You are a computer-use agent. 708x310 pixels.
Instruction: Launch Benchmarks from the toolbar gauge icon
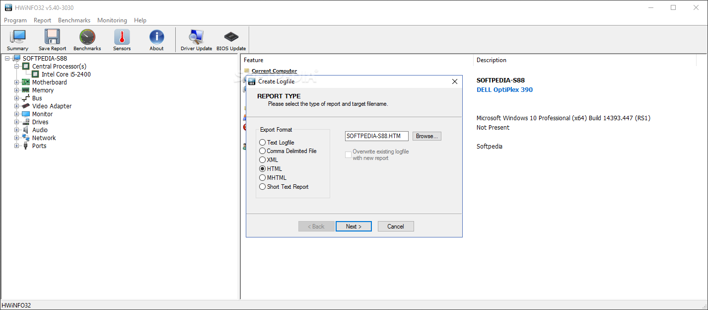point(87,37)
